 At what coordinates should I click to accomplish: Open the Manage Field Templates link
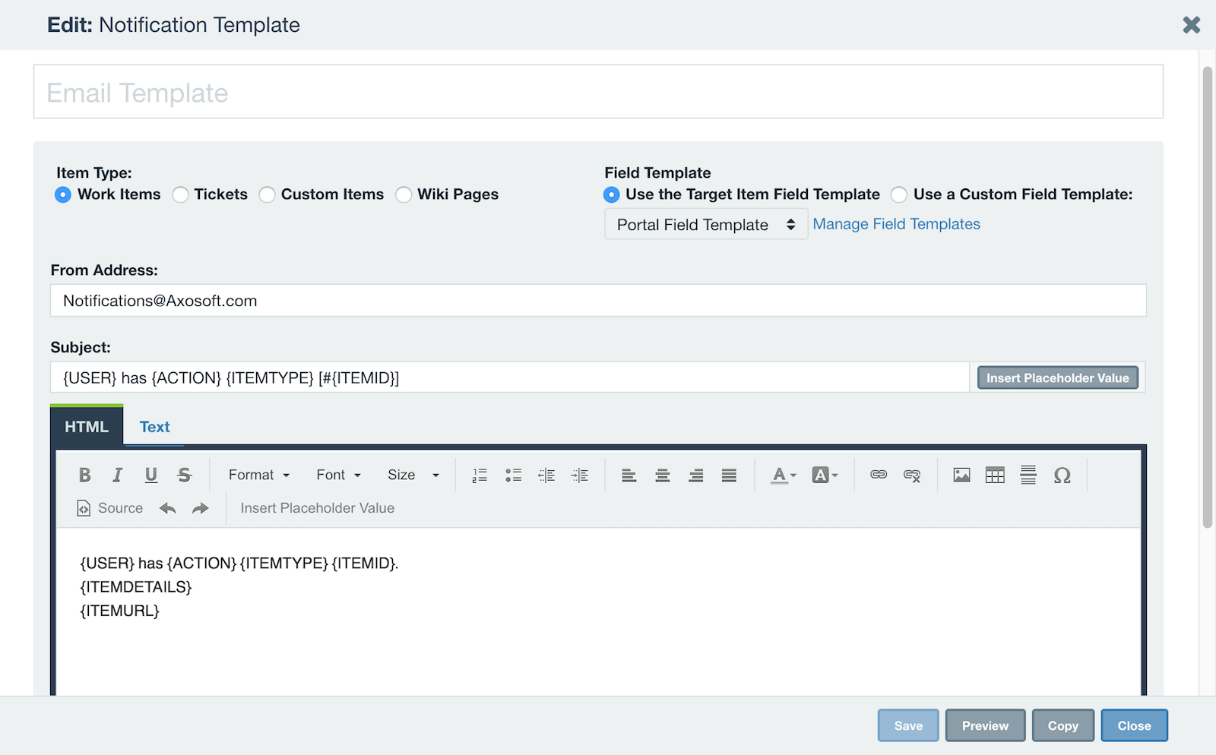896,223
